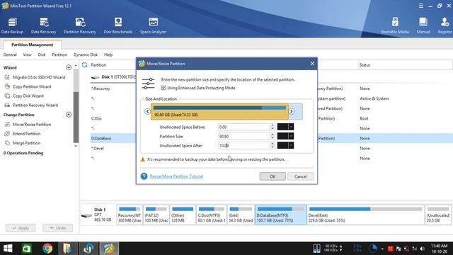Refresh the partition list with the refresh icon
Screen dimensions: 453x255
(x=84, y=65)
